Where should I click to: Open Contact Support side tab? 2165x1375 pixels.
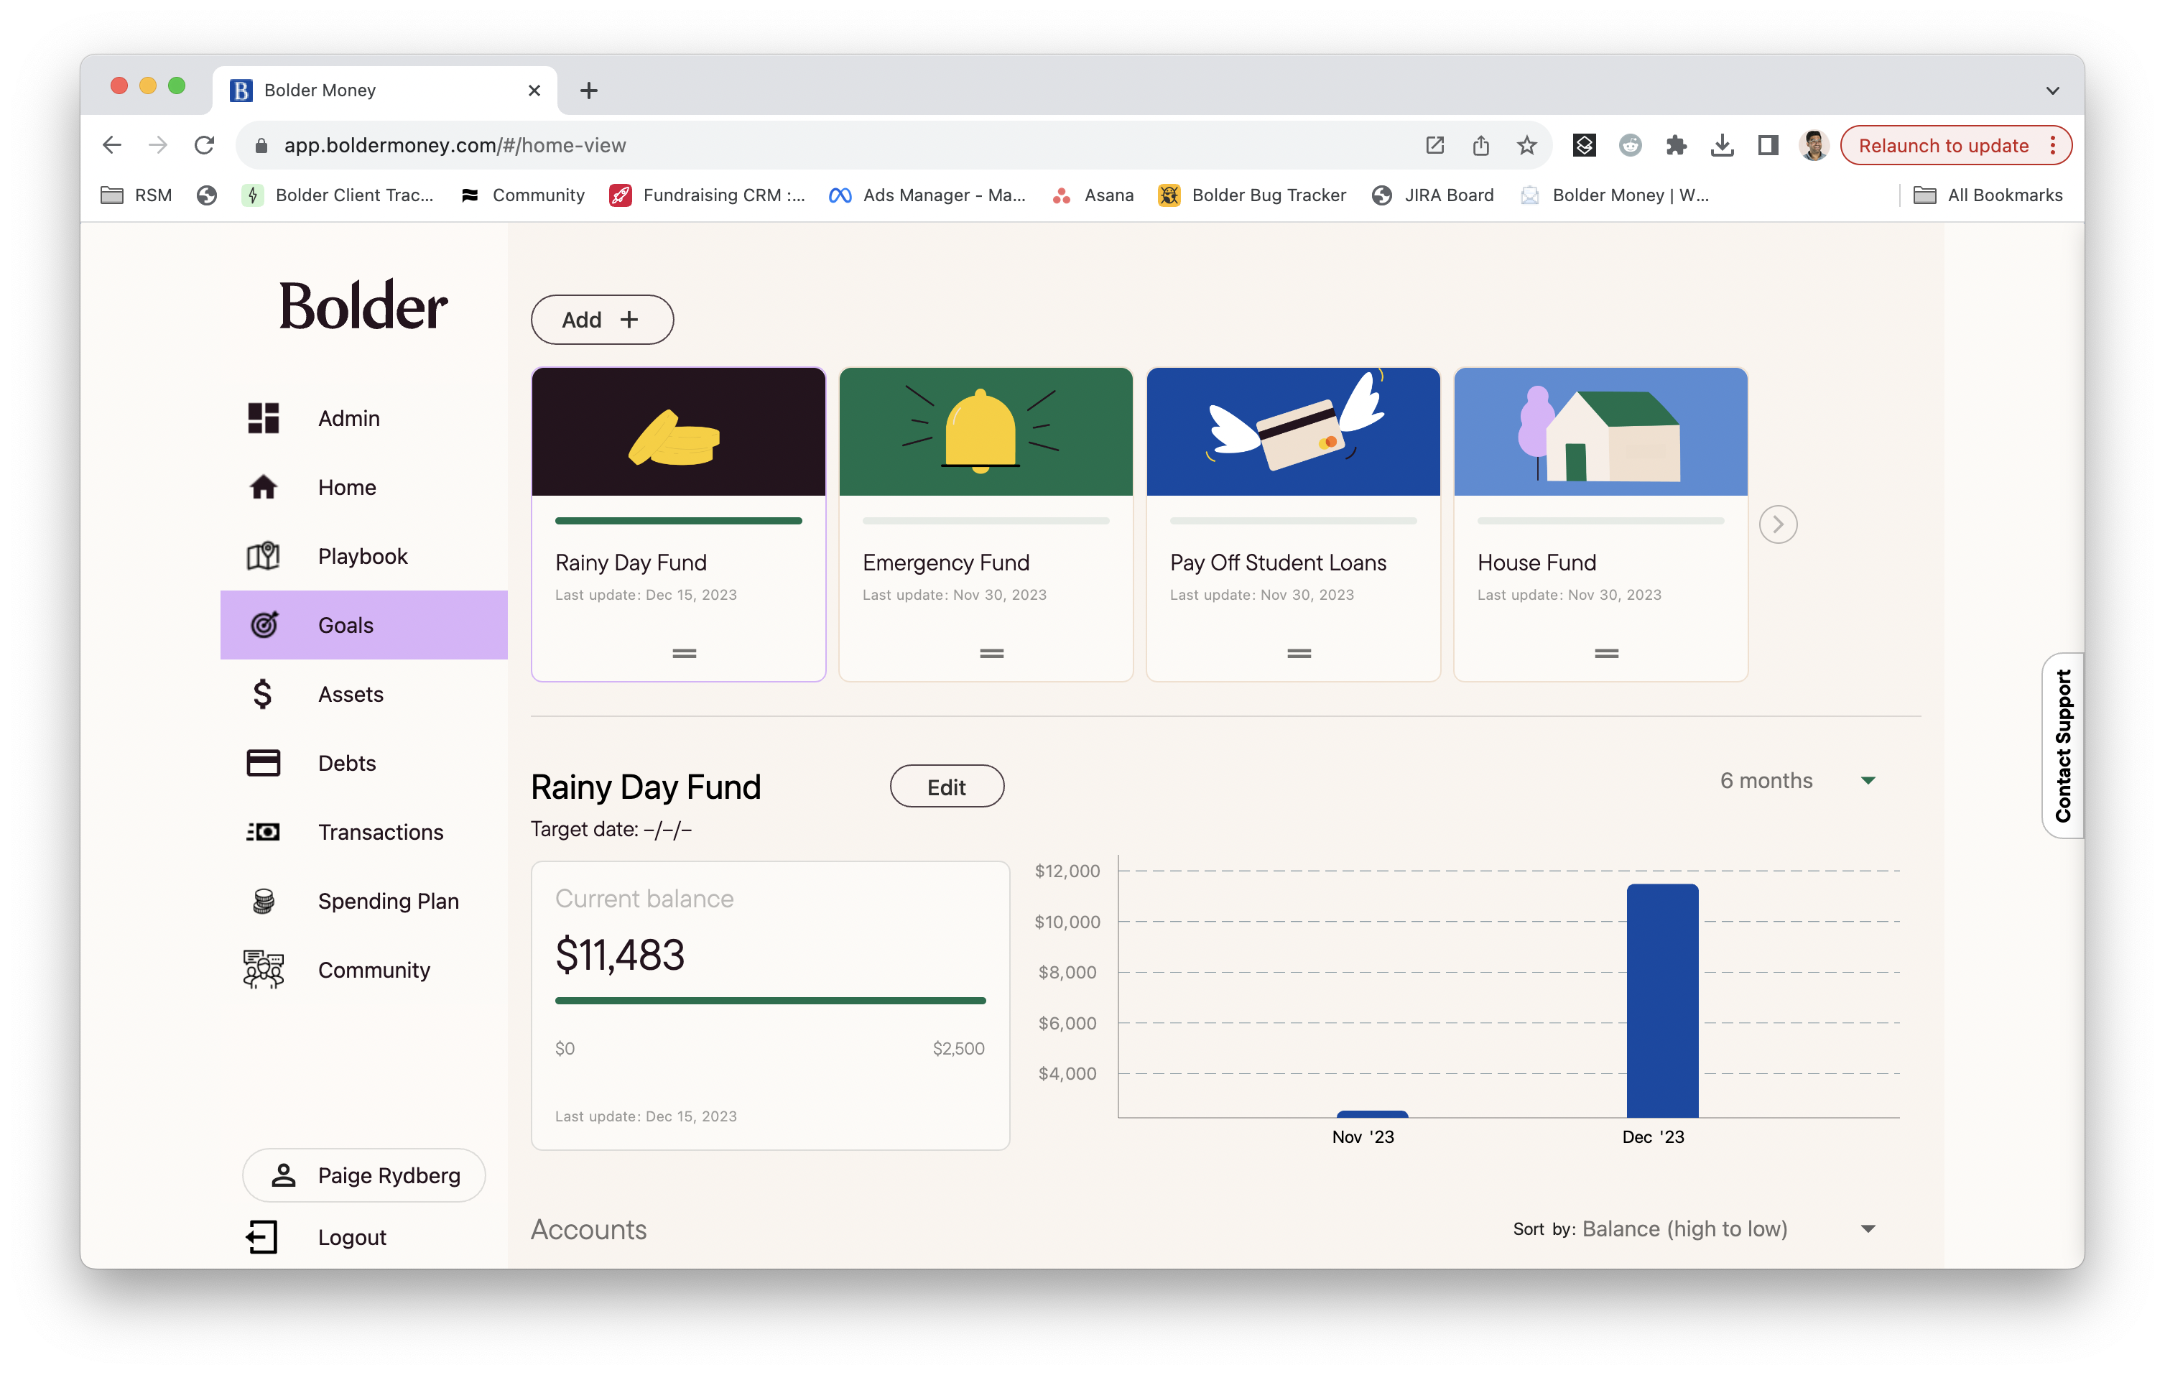tap(2062, 746)
